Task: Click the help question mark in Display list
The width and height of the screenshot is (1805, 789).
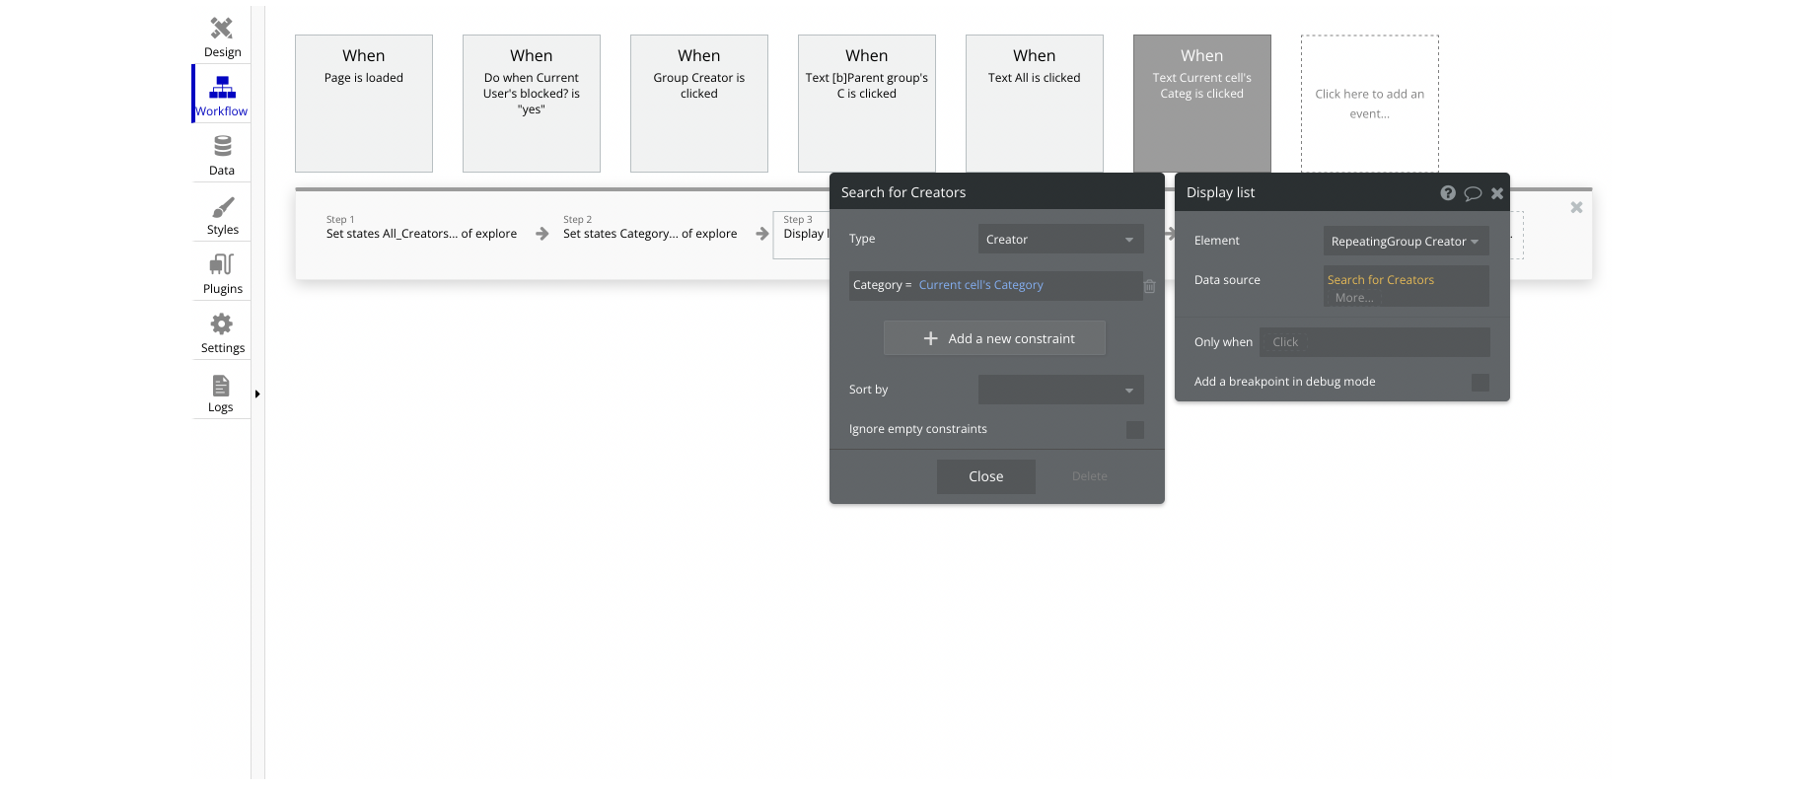Action: click(x=1447, y=193)
